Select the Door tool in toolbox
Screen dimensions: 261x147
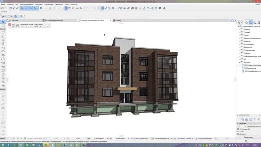pyautogui.click(x=3, y=36)
